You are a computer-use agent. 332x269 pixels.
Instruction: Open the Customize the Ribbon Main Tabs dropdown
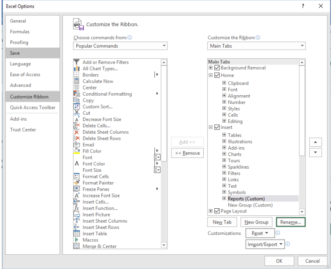click(x=256, y=46)
